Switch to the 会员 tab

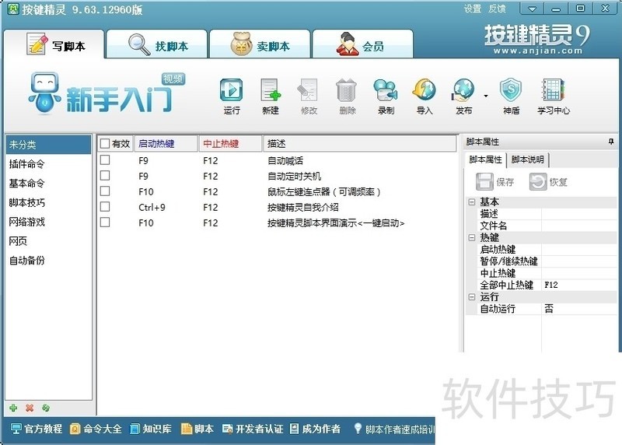[363, 44]
